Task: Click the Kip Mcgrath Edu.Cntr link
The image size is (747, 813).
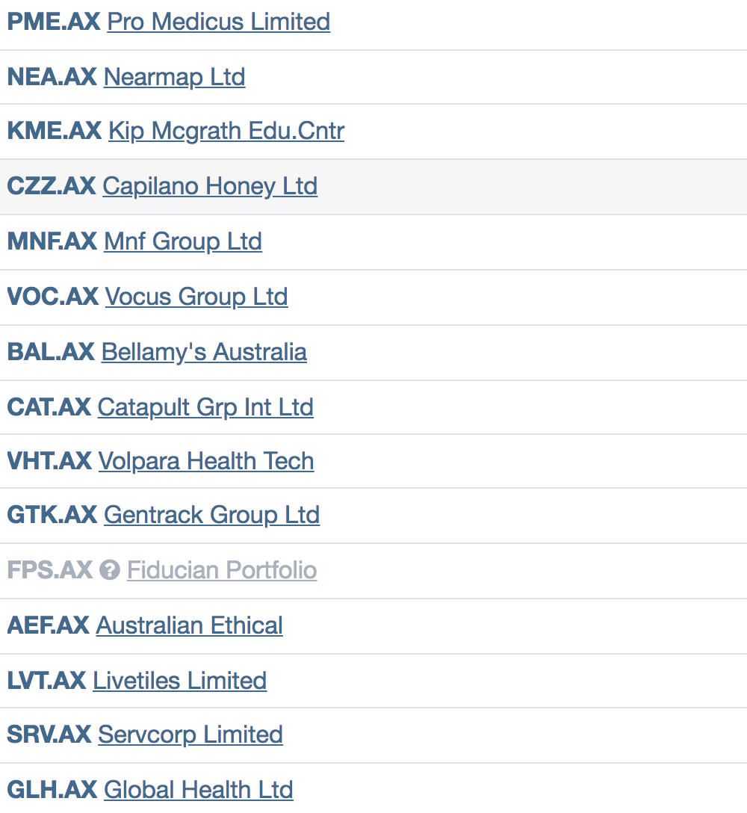Action: click(x=226, y=132)
